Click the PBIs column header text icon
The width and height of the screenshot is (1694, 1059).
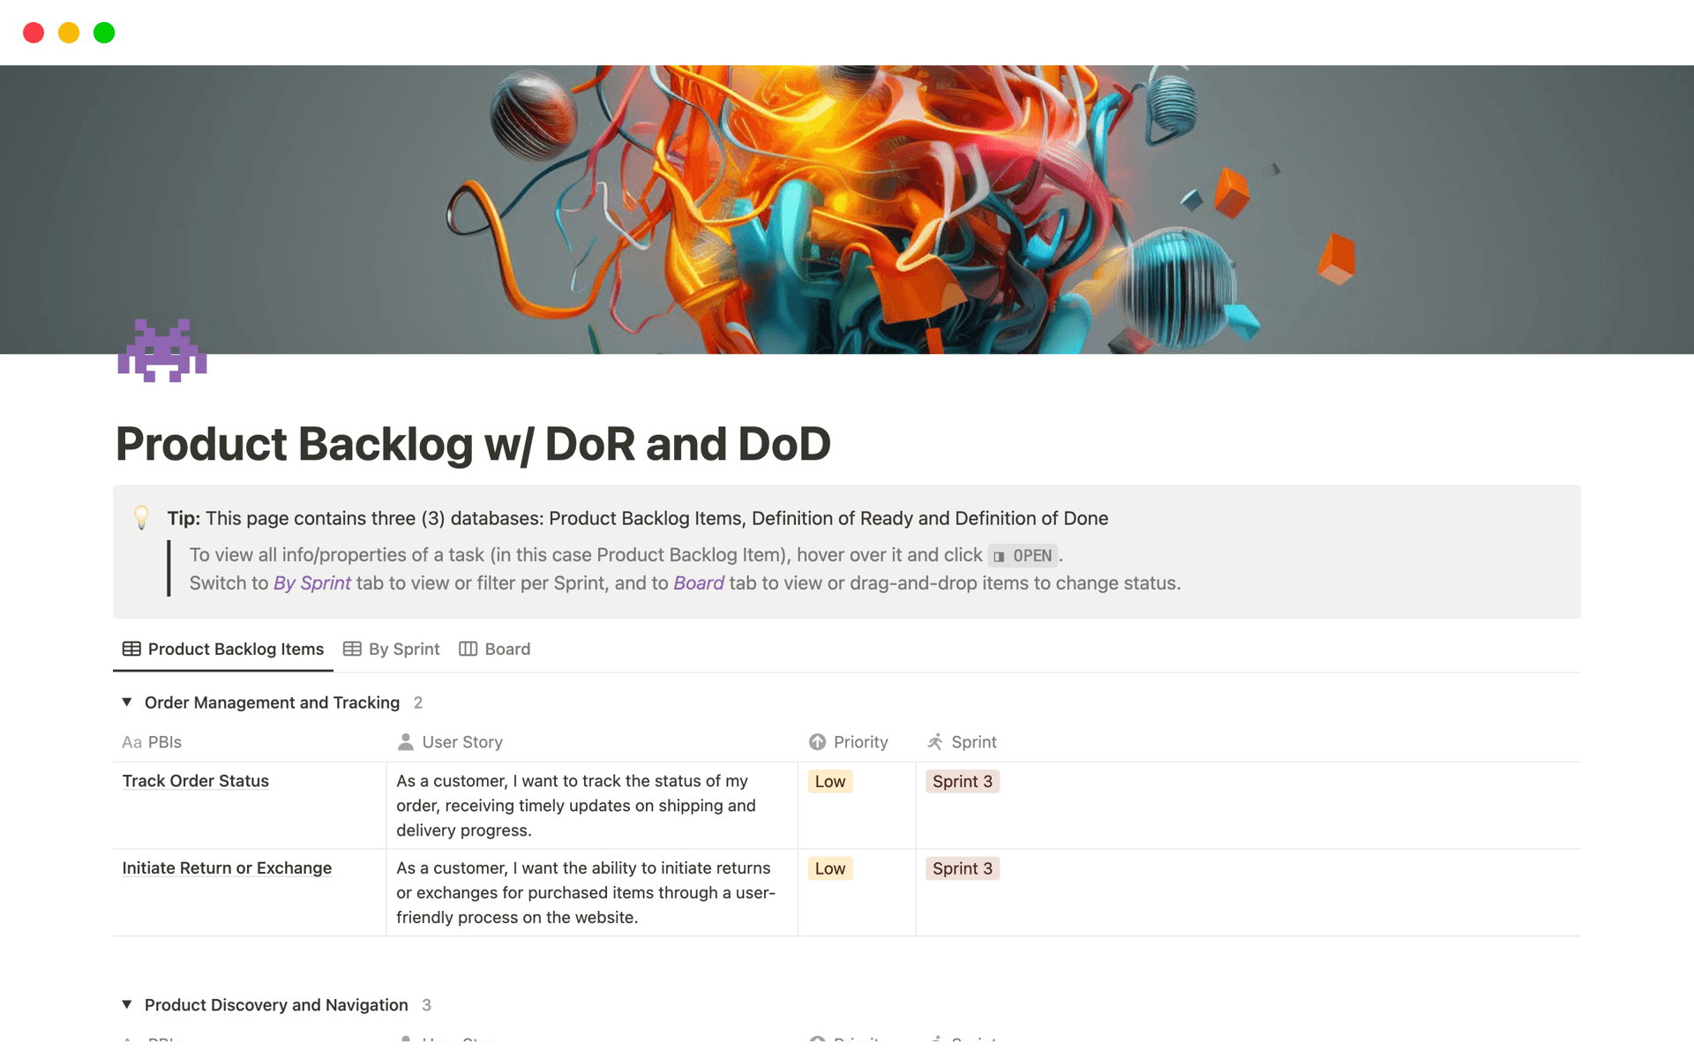point(131,742)
